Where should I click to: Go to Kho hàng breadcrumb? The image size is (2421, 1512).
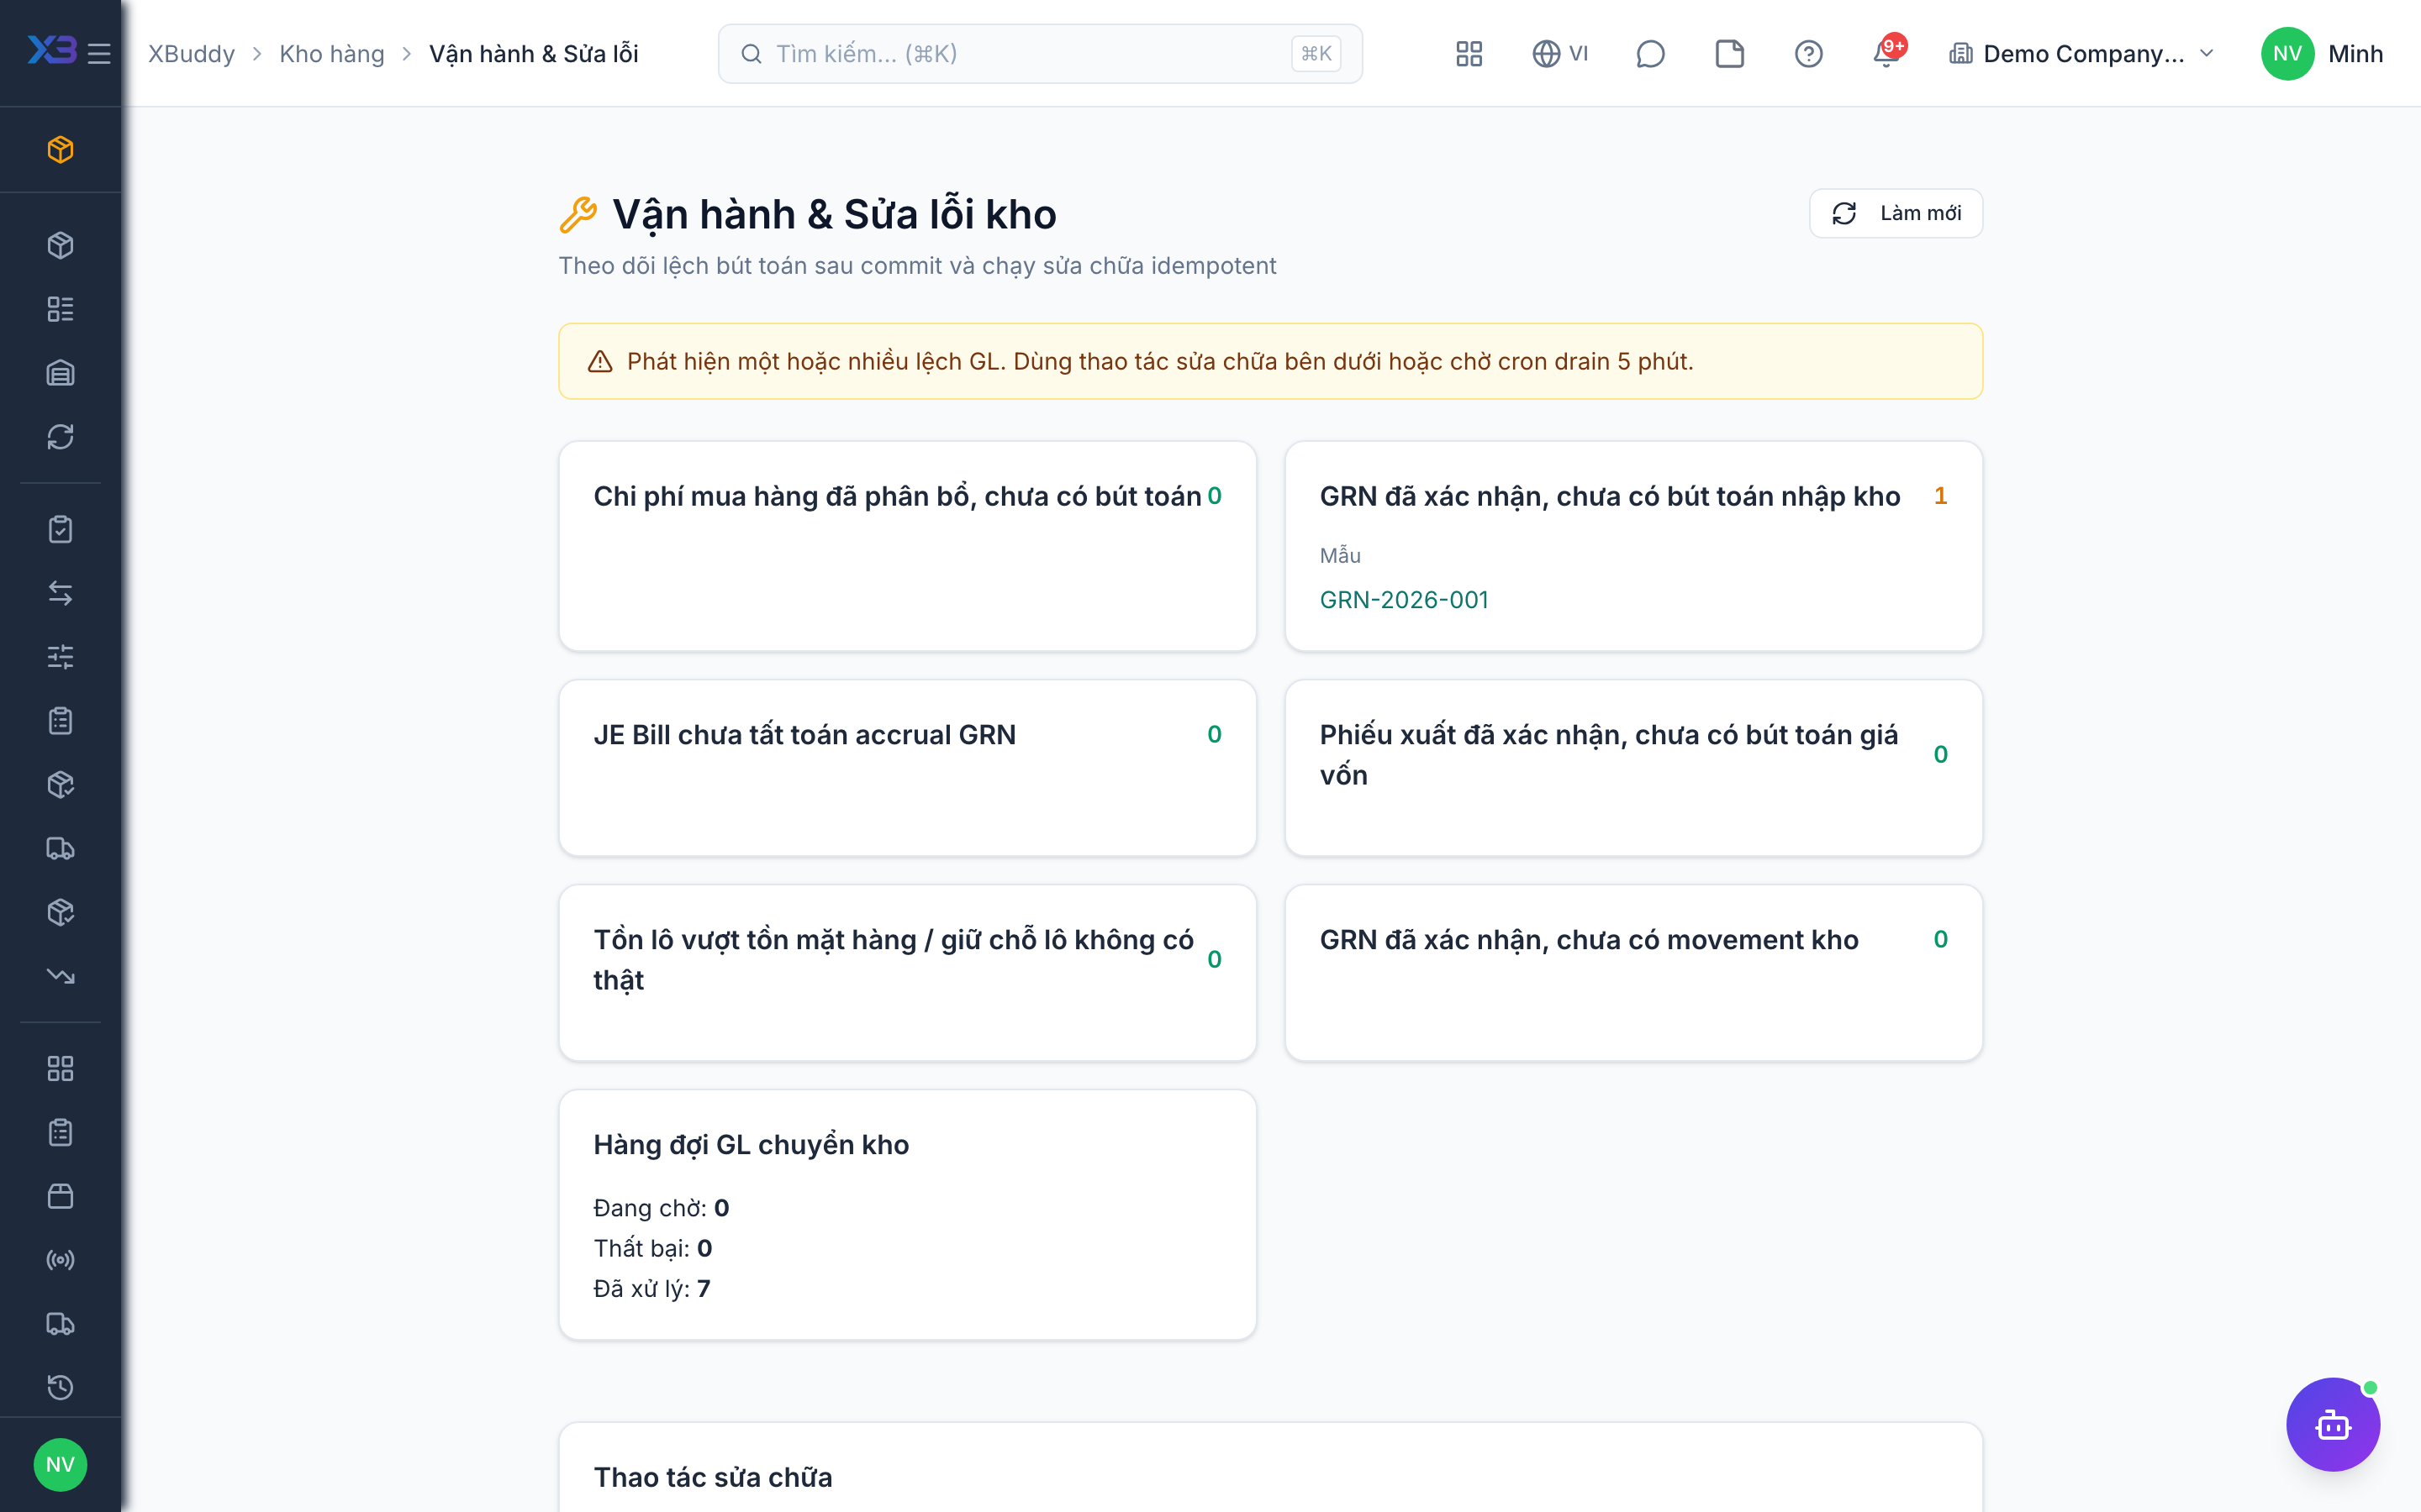coord(331,54)
